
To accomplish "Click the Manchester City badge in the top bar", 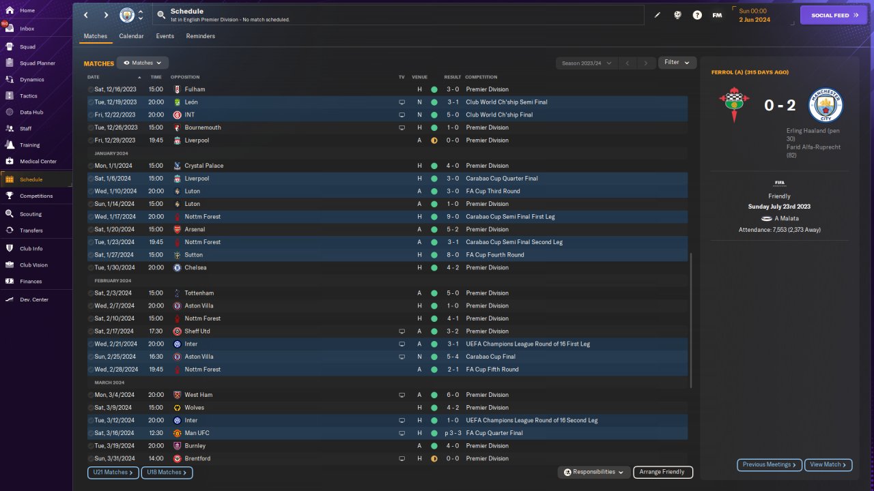I will 127,15.
